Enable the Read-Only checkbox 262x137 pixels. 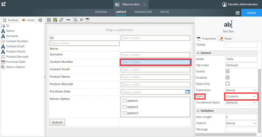point(228,84)
